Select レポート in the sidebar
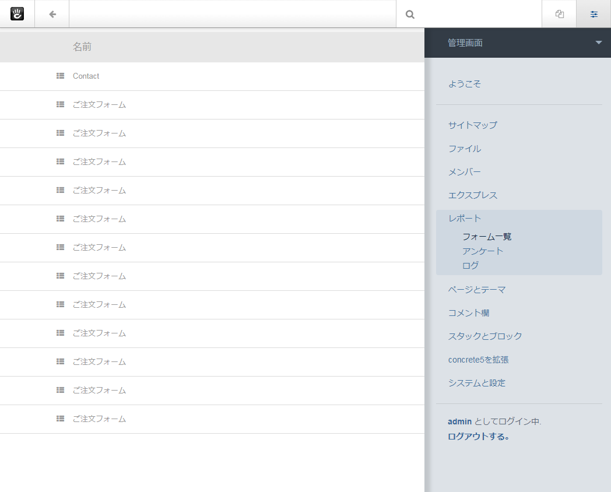Image resolution: width=611 pixels, height=492 pixels. click(465, 218)
